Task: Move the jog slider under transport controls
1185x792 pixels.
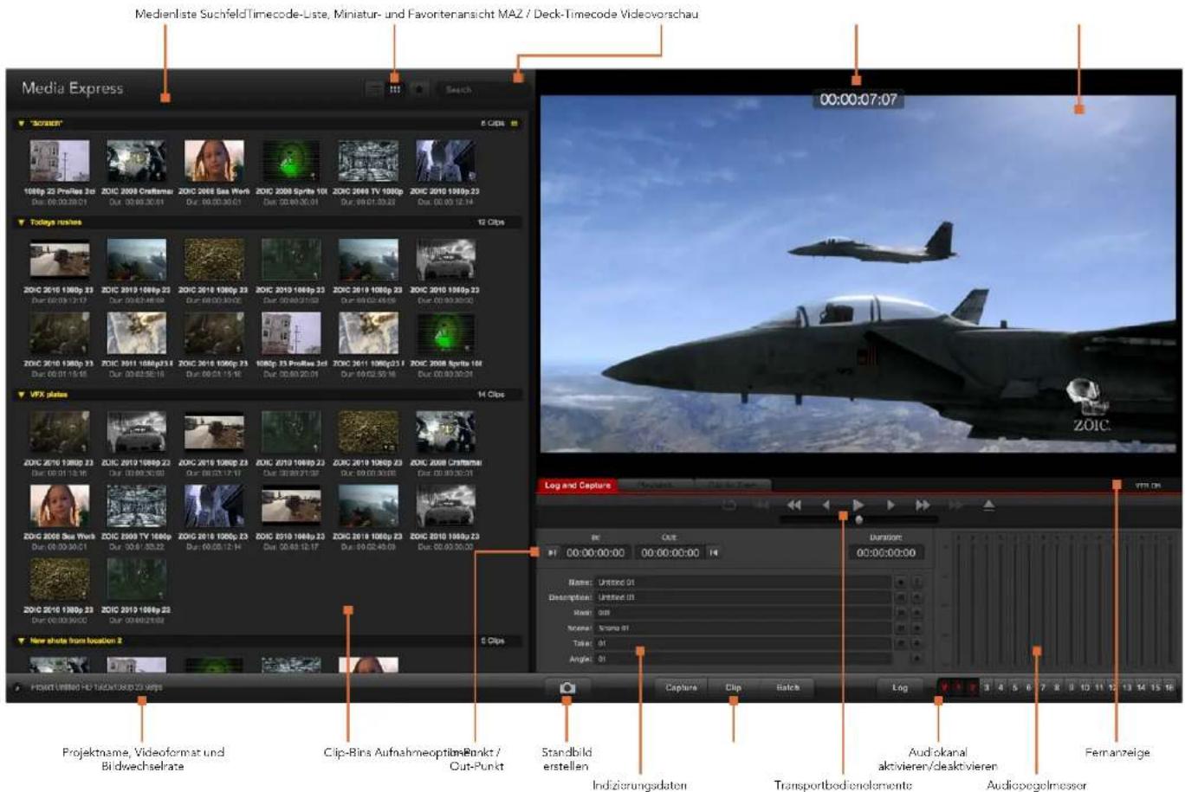Action: 859,520
